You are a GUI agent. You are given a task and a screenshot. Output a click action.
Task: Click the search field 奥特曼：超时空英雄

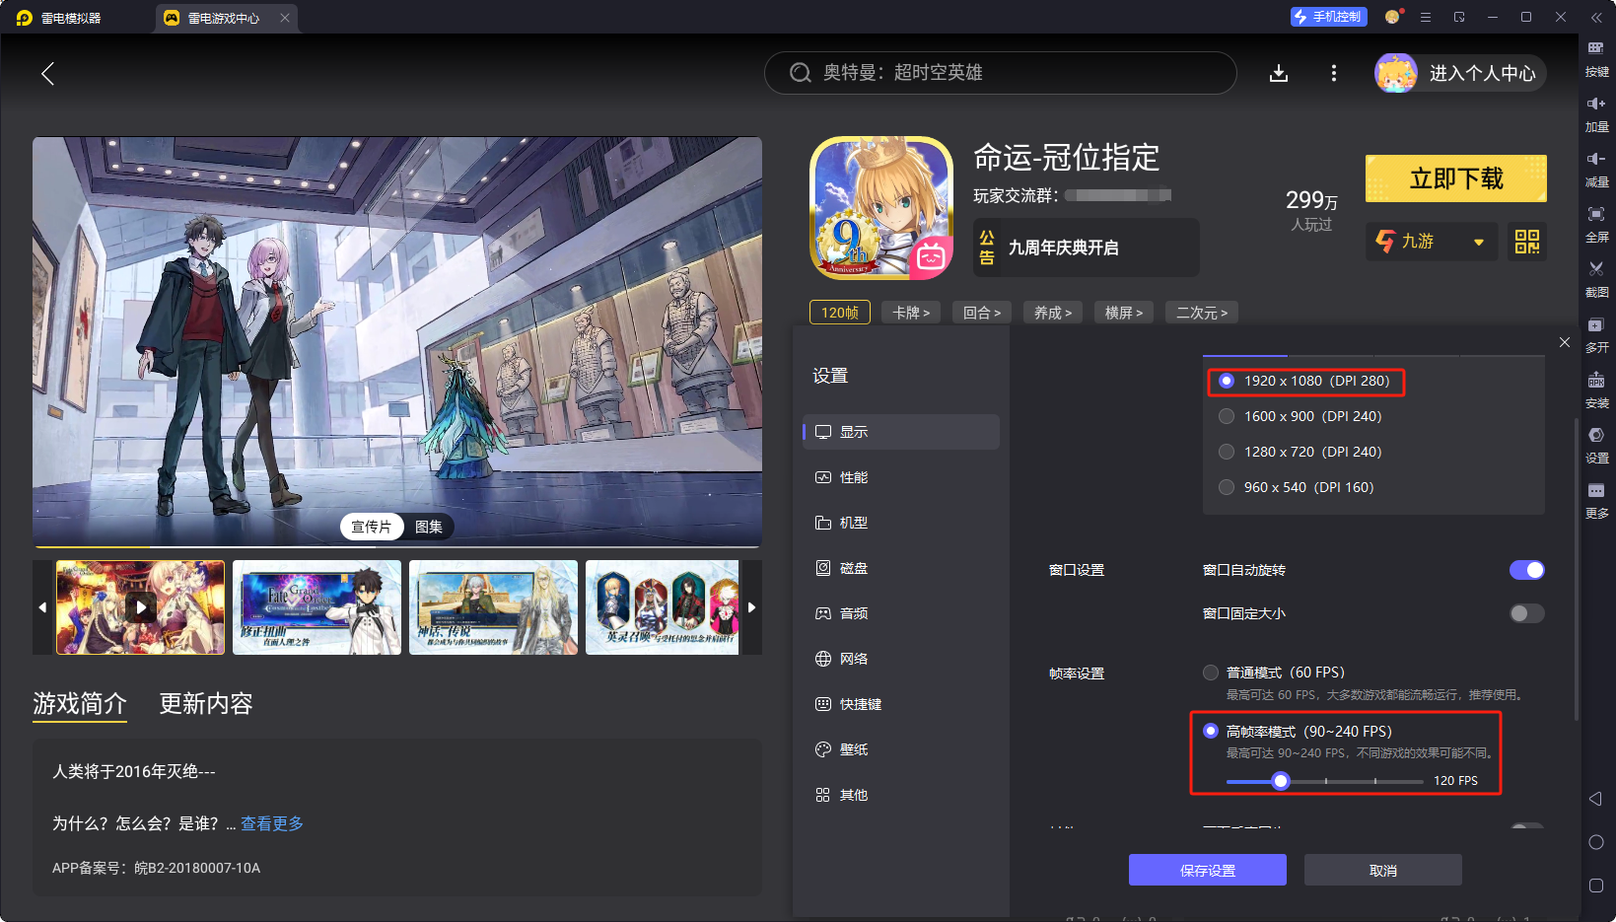[1001, 73]
